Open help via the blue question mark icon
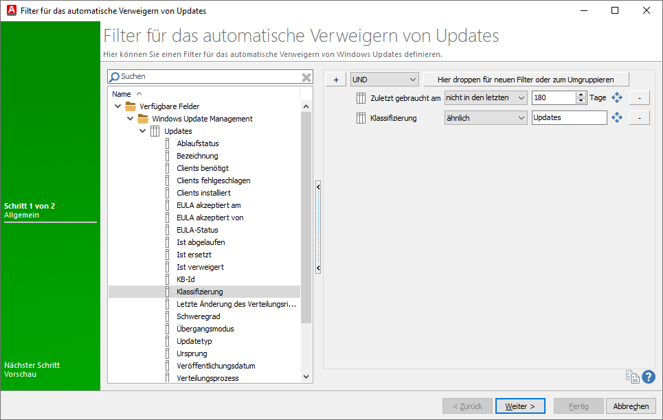This screenshot has height=420, width=663. (647, 377)
